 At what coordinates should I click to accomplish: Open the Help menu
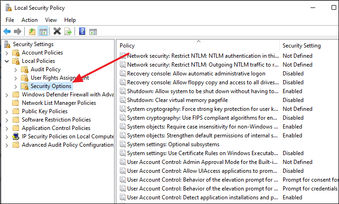click(70, 20)
